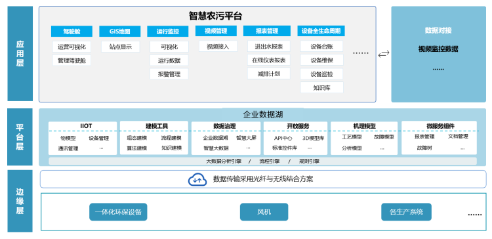The height and width of the screenshot is (239, 492).
Task: Click the 企业数据湖 platform title
Action: (263, 114)
